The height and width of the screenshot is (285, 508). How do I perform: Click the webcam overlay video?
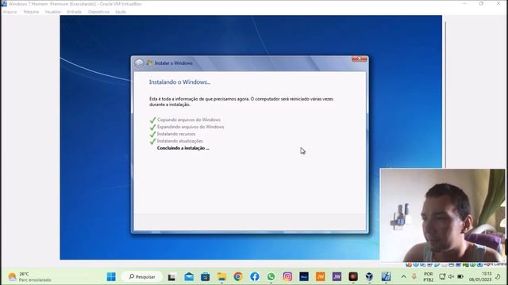coord(443,215)
